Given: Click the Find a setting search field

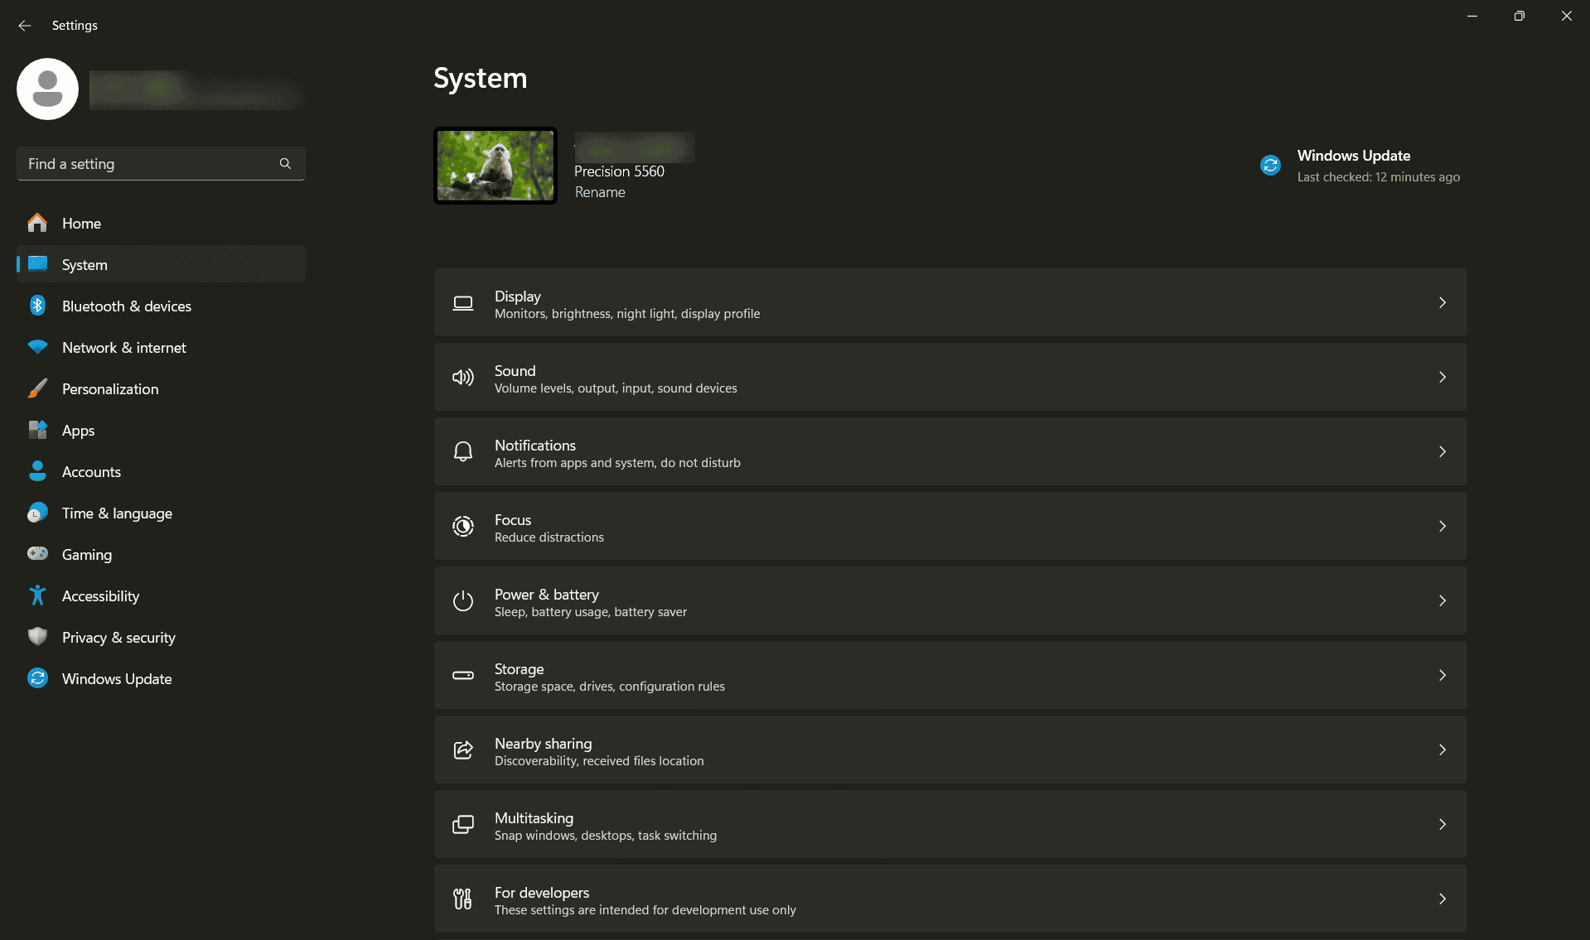Looking at the screenshot, I should point(149,163).
